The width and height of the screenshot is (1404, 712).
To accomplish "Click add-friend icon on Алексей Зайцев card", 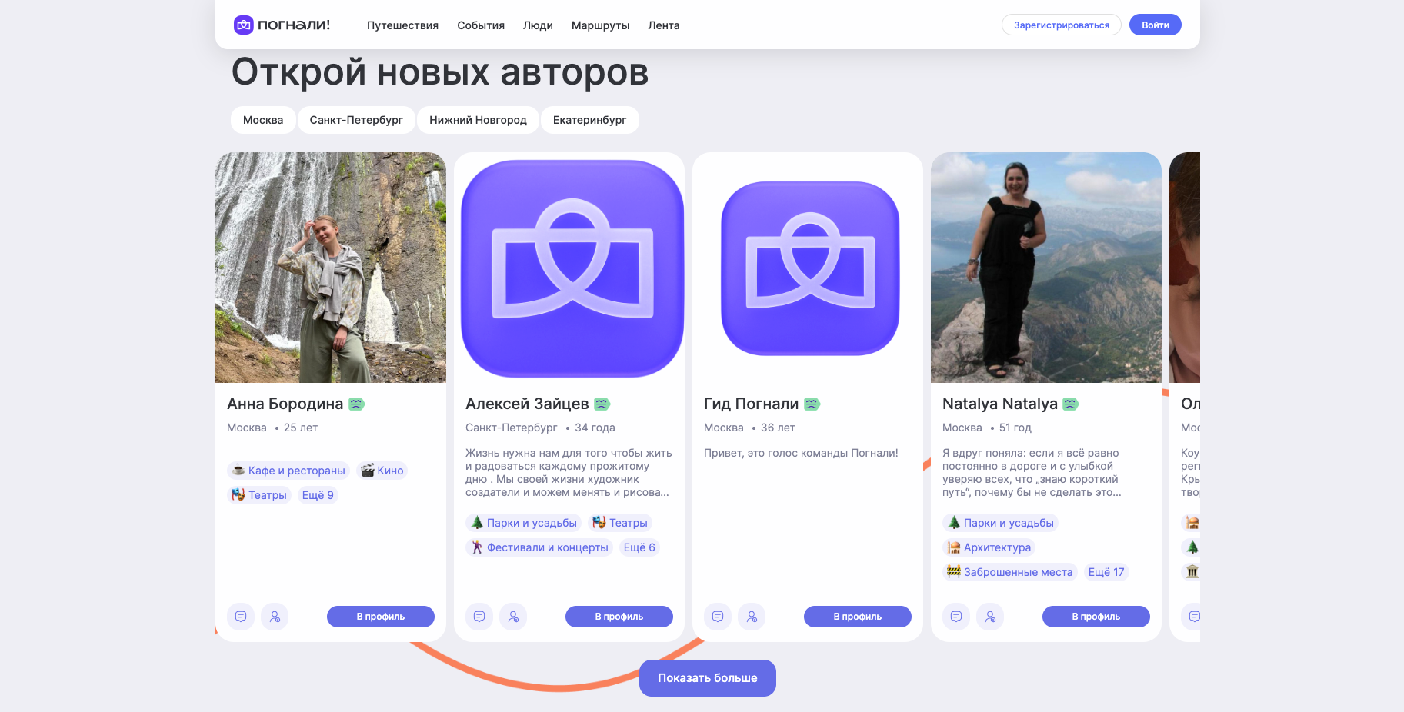I will (513, 617).
